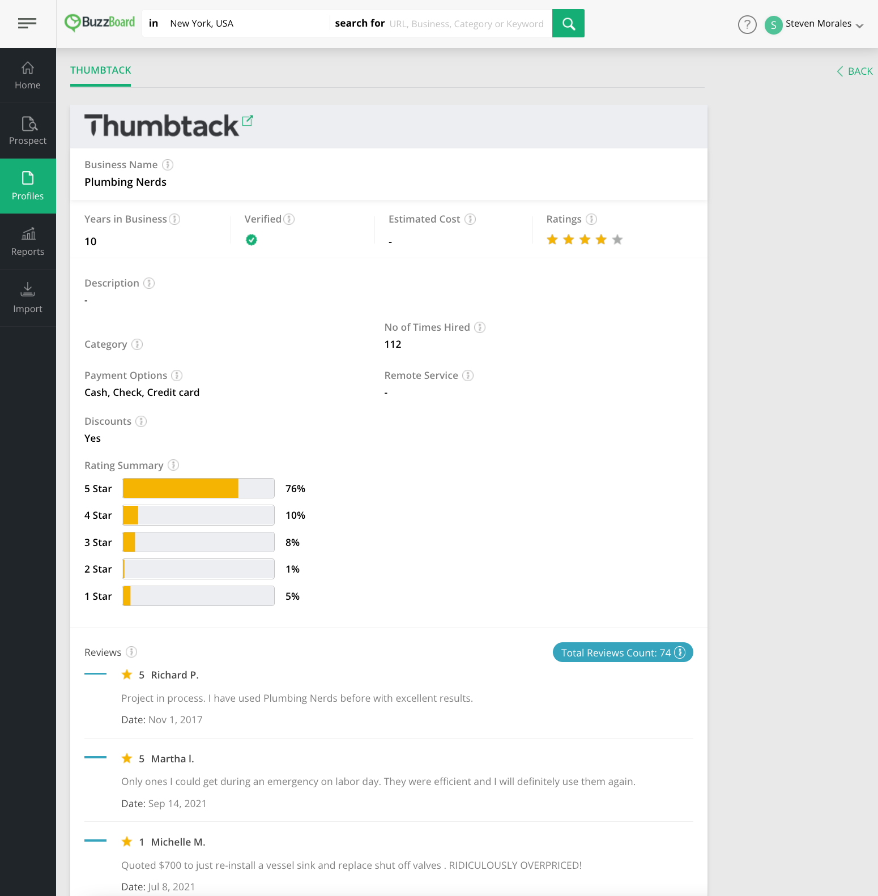Click the 4 Star rating bar
This screenshot has height=896, width=878.
(198, 515)
